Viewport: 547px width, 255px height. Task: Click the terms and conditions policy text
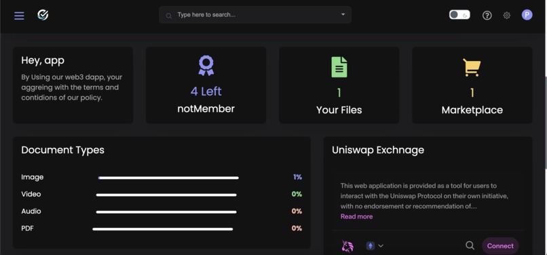point(72,87)
